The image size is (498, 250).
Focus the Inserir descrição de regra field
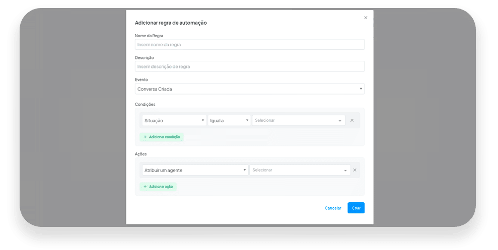click(250, 66)
